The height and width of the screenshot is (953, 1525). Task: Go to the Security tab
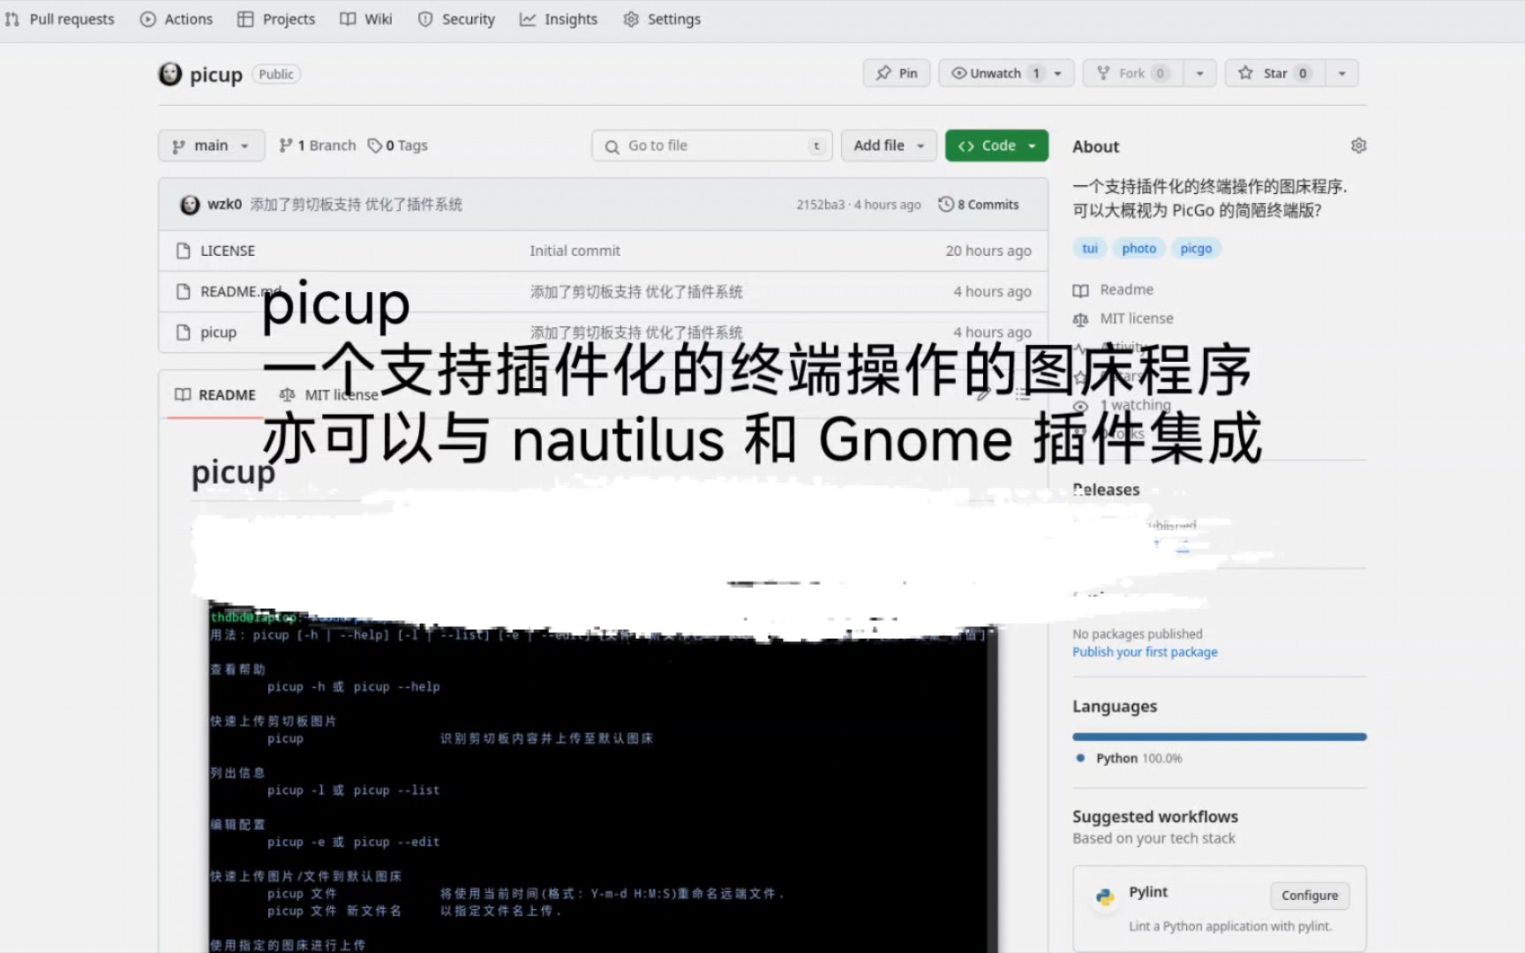click(456, 19)
